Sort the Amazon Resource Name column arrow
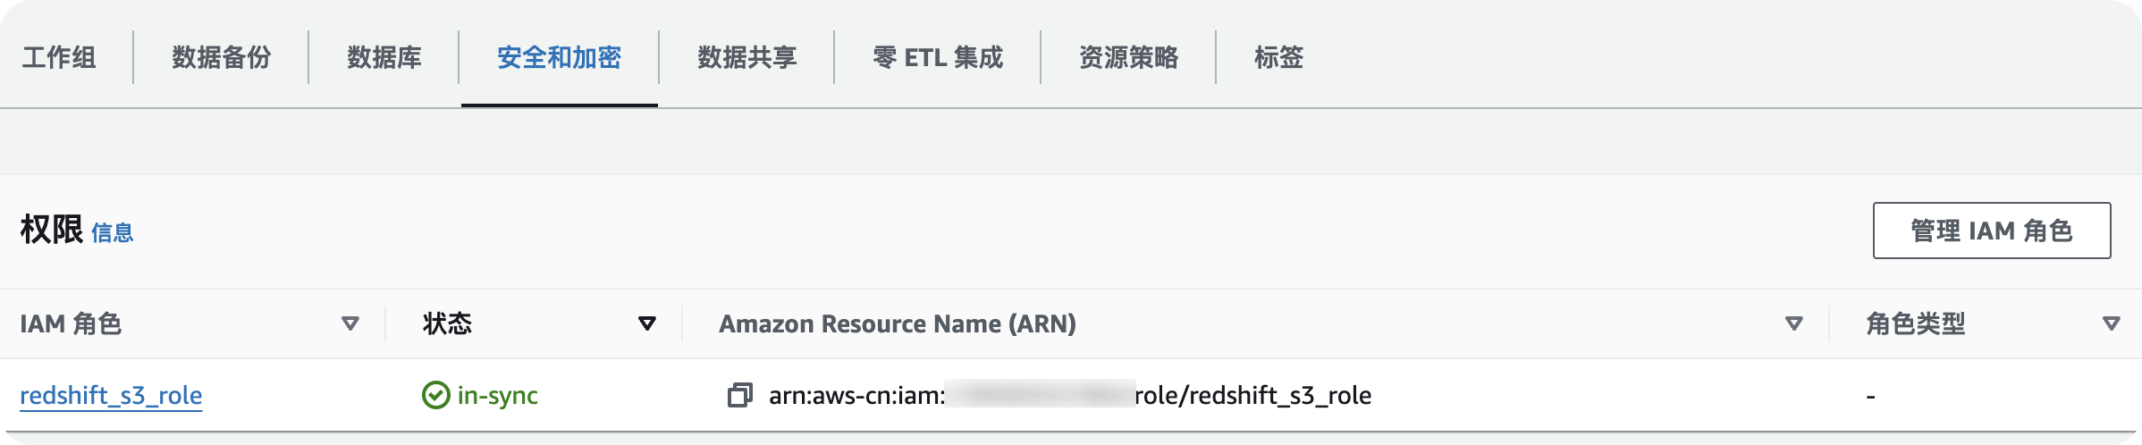The image size is (2142, 445). [x=1793, y=323]
